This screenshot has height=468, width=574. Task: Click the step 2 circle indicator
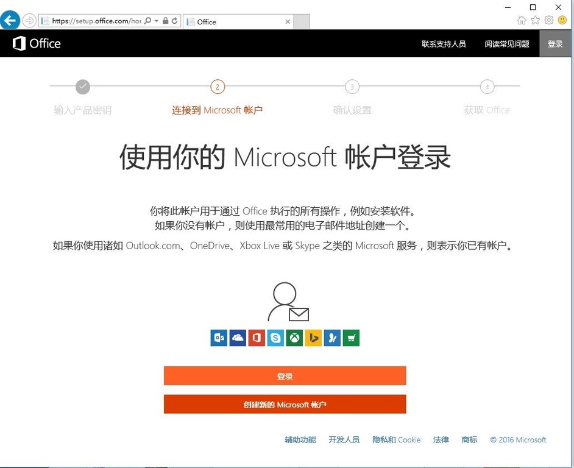click(218, 87)
